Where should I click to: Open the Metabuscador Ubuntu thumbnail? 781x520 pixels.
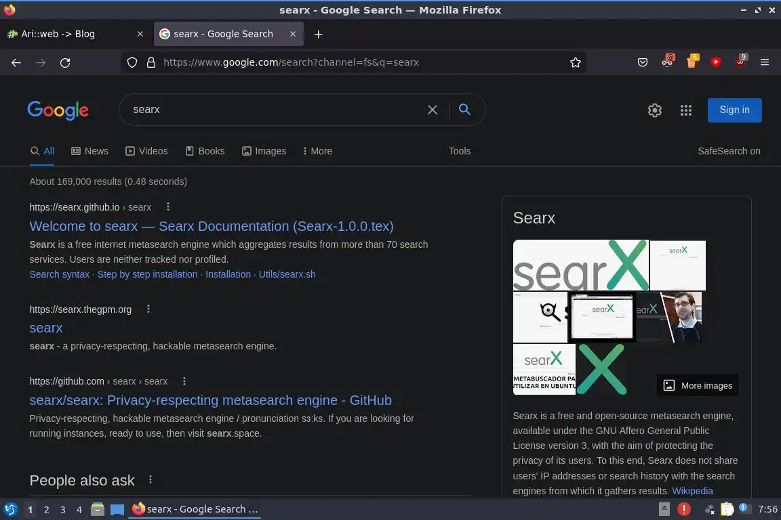pyautogui.click(x=544, y=369)
